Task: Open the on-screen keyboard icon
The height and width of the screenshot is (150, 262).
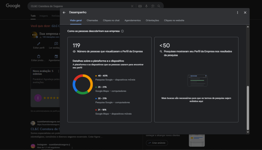Action: (x=140, y=6)
